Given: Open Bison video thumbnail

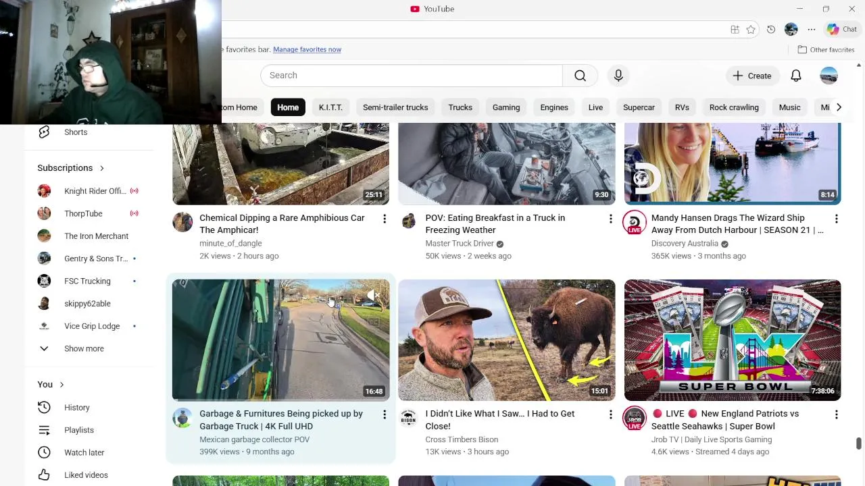Looking at the screenshot, I should coord(507,340).
